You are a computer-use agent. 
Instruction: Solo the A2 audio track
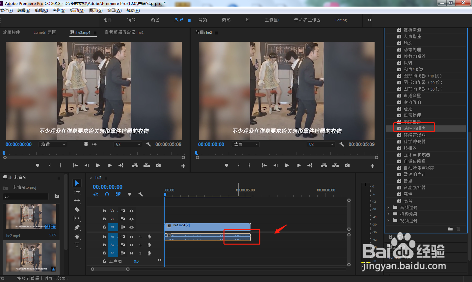click(140, 245)
